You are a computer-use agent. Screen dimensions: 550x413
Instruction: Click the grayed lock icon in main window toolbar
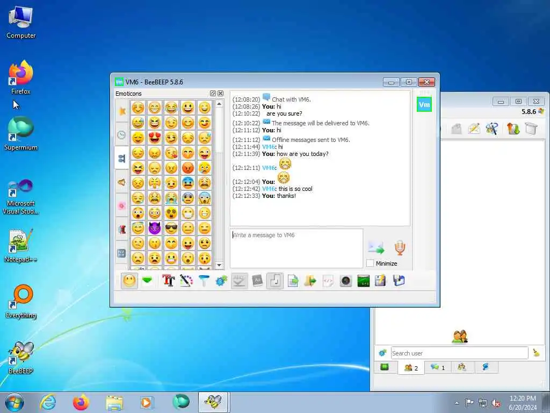(x=457, y=129)
